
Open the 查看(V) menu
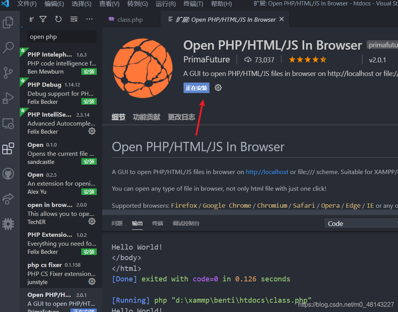[x=109, y=4]
